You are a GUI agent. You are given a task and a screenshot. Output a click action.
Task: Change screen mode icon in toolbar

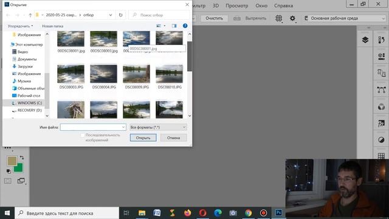(21, 181)
